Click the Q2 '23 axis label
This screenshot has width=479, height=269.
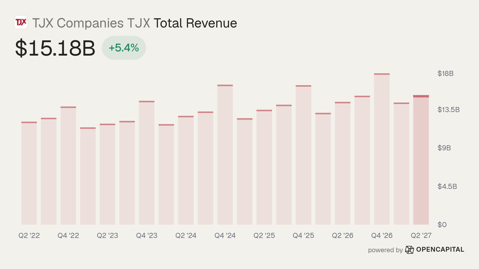point(107,236)
